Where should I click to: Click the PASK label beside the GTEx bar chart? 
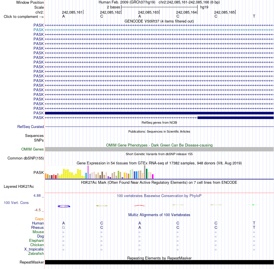point(38,172)
